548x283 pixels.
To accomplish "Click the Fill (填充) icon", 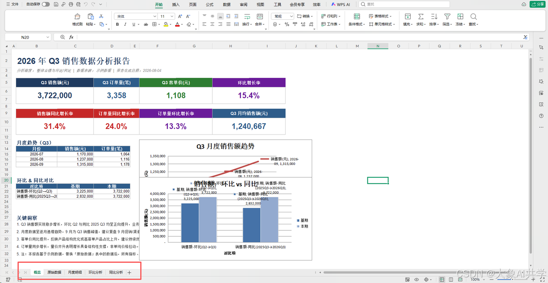I will 407,16.
